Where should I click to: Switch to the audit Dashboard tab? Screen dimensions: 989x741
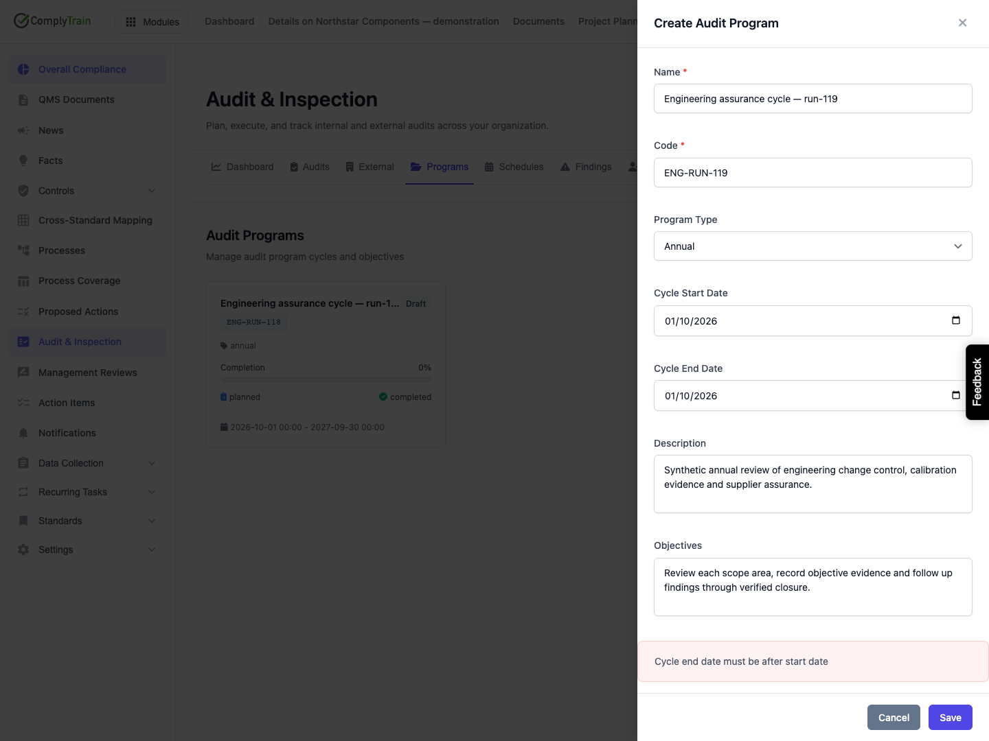click(242, 167)
